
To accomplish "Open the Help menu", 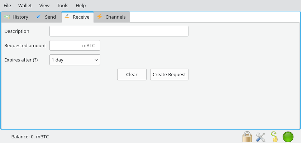I will click(x=81, y=5).
